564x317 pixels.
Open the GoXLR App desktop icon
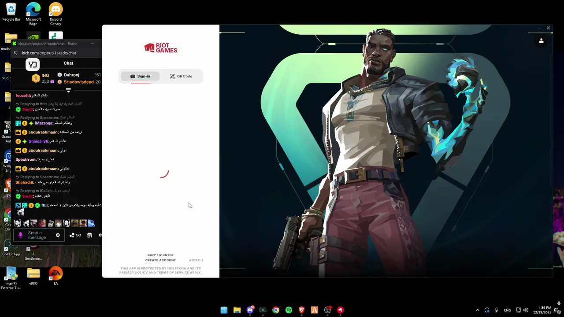click(x=11, y=248)
